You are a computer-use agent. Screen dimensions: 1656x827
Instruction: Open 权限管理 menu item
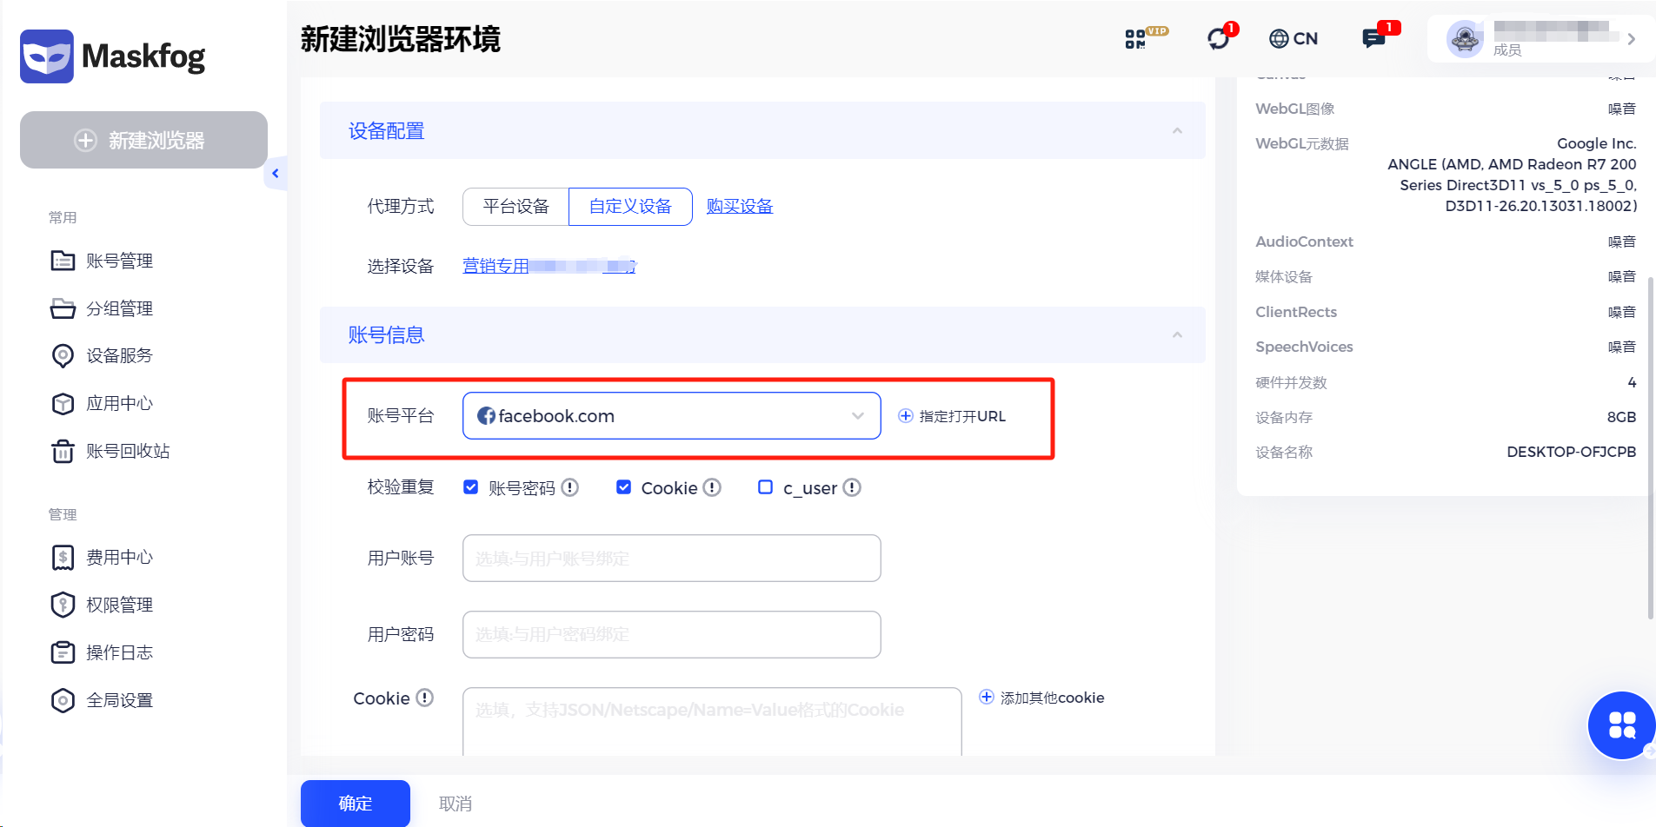pos(119,605)
